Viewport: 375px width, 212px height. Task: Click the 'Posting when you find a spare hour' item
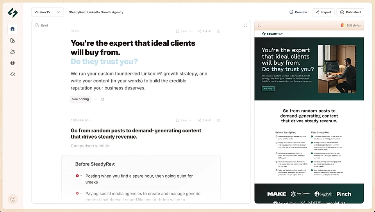pos(139,179)
